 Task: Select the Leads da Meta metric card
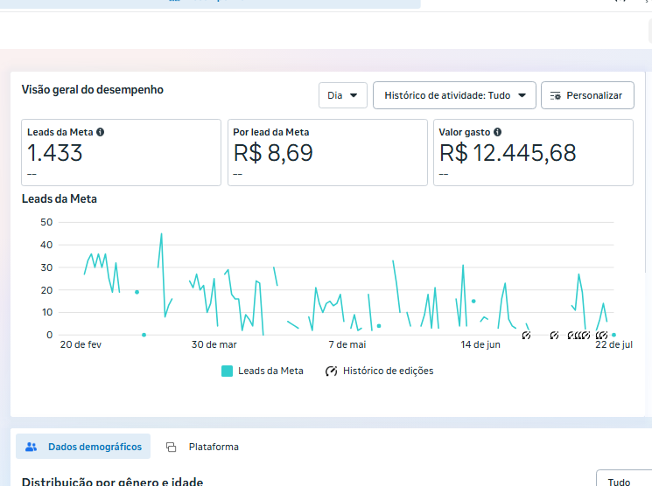(121, 153)
